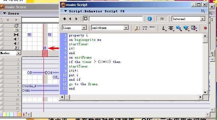
Task: Click line 10 'put i' in script
Action: pos(73,75)
